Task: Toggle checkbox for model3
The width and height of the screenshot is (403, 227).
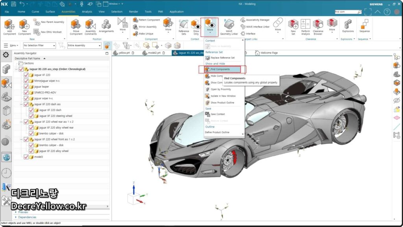Action: click(26, 157)
